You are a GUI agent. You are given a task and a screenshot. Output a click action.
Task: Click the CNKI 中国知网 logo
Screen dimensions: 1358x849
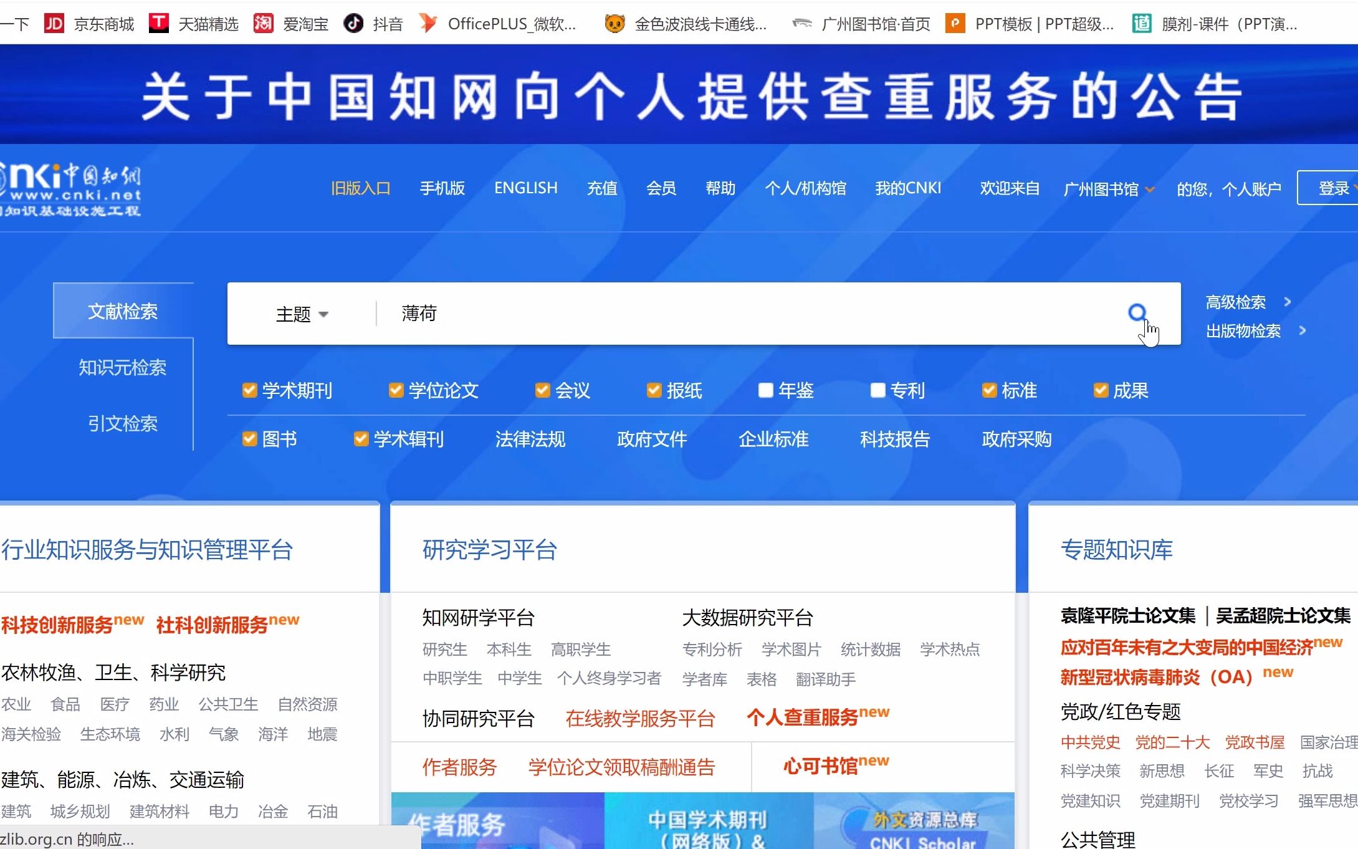click(x=70, y=189)
